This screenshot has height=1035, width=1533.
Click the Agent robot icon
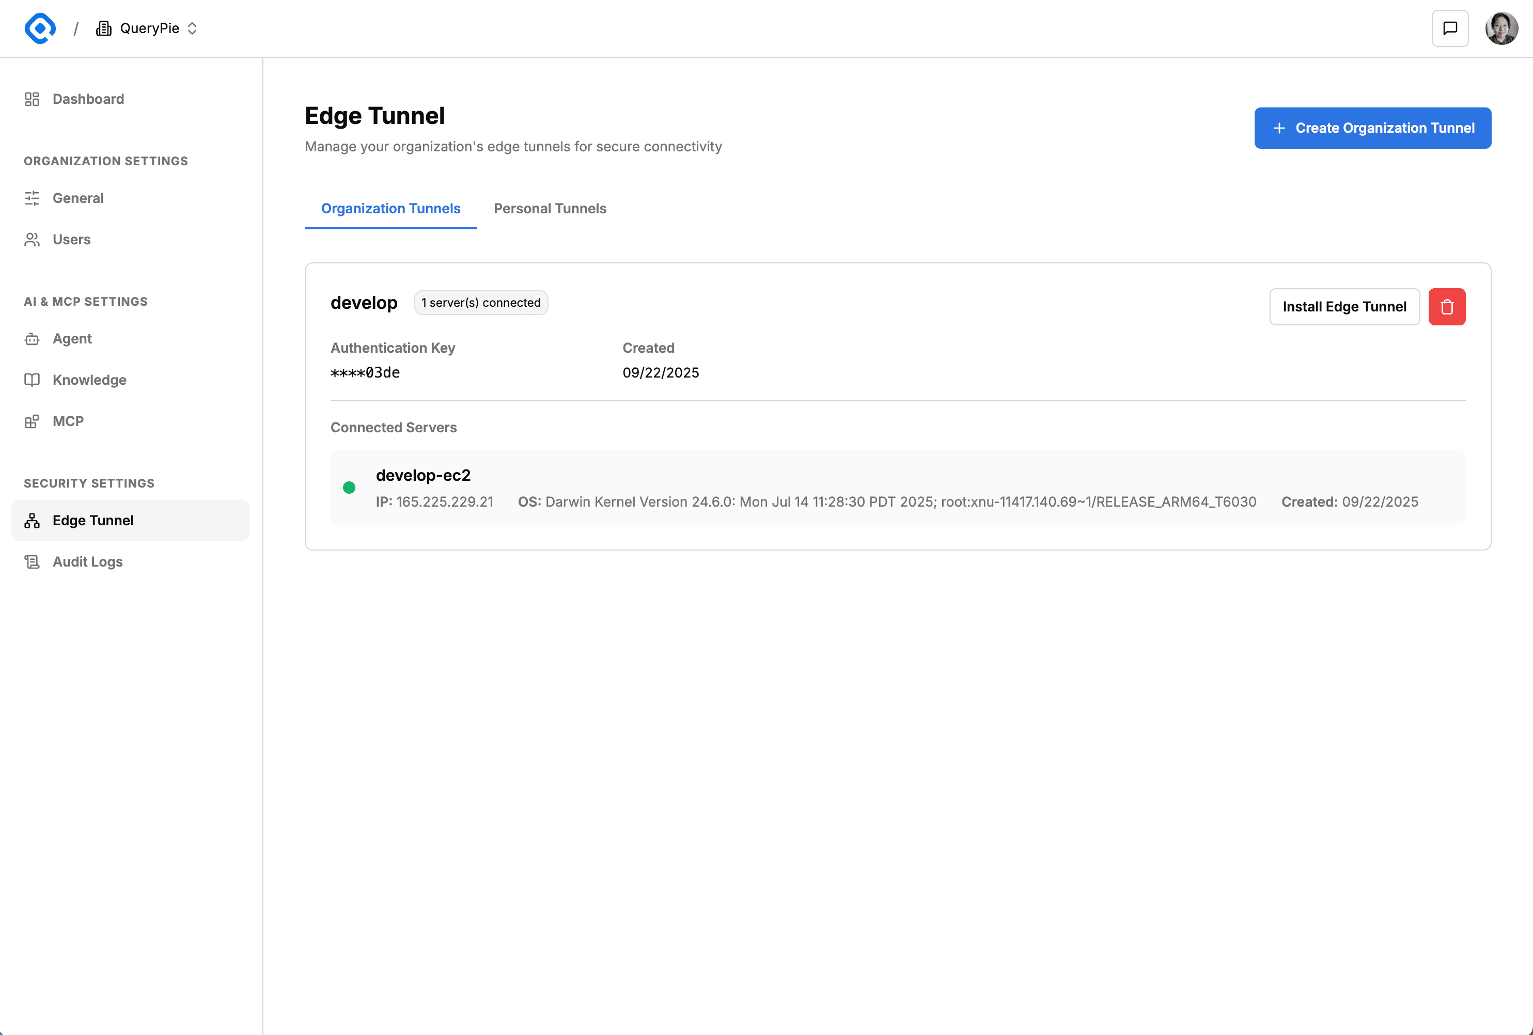point(32,339)
